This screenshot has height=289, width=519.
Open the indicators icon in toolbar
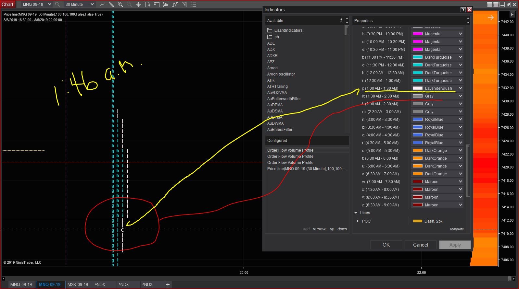(x=175, y=5)
